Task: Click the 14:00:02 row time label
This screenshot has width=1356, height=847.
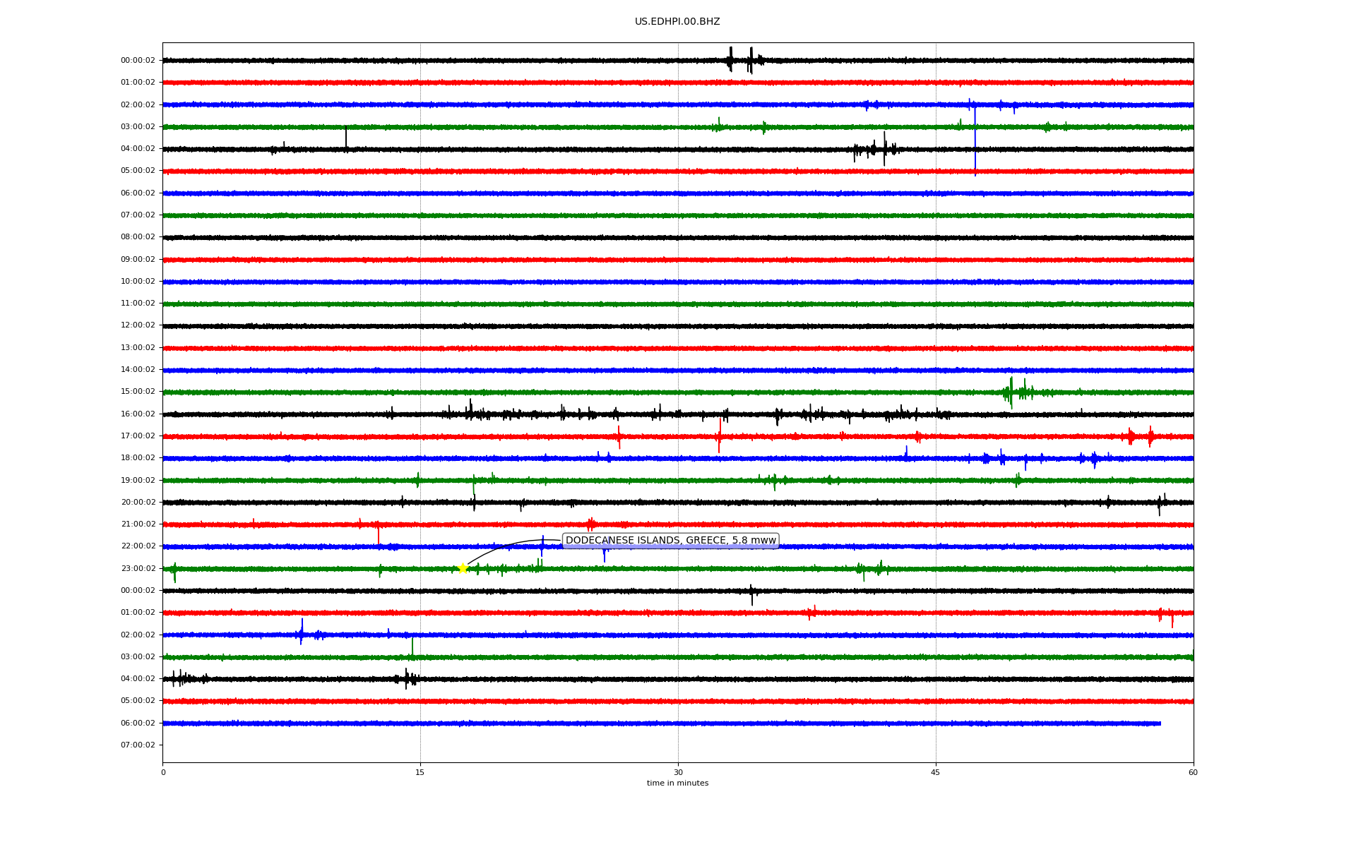Action: point(138,370)
